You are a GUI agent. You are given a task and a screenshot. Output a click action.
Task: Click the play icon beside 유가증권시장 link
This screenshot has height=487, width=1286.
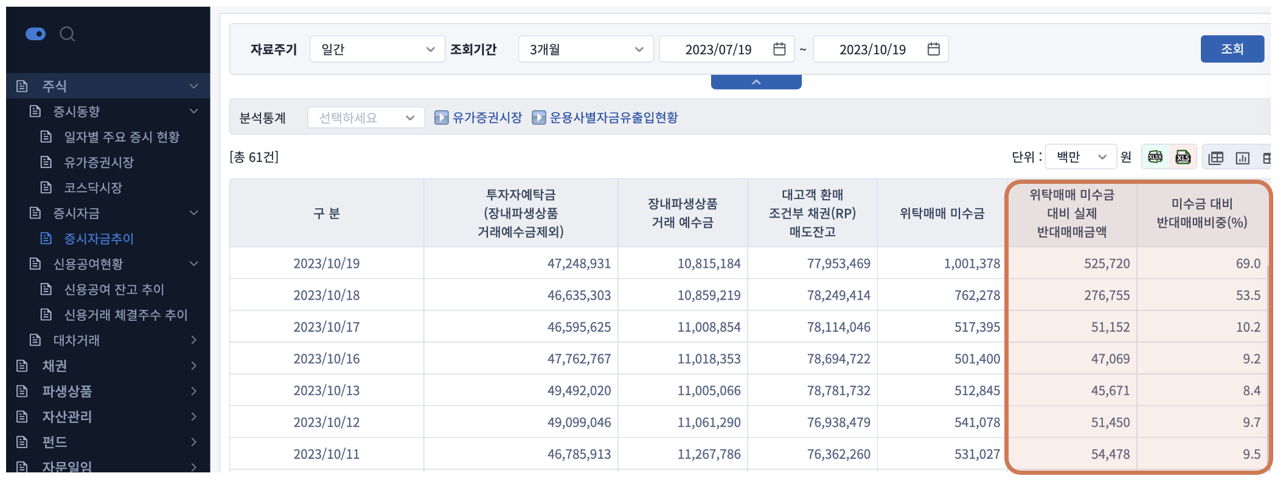tap(442, 117)
